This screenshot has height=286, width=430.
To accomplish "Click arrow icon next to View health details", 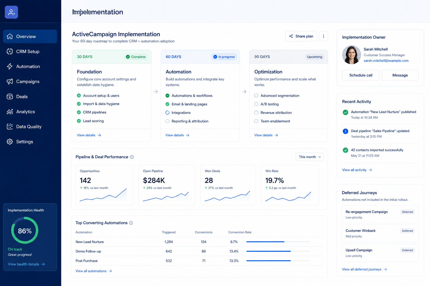I will [x=43, y=264].
